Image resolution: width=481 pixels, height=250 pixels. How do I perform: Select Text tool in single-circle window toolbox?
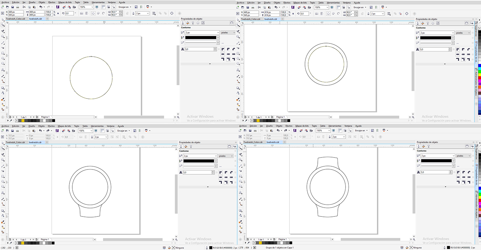[3, 70]
